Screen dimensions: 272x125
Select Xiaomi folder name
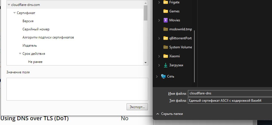click(x=174, y=56)
